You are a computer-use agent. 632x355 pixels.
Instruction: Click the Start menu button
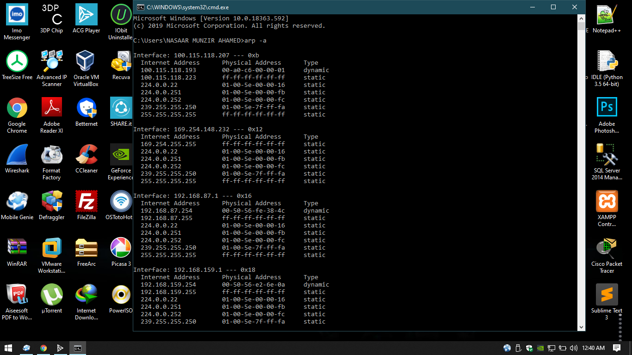pos(8,348)
